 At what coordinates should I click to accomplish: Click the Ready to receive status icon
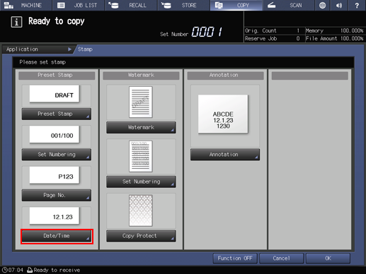coord(30,270)
